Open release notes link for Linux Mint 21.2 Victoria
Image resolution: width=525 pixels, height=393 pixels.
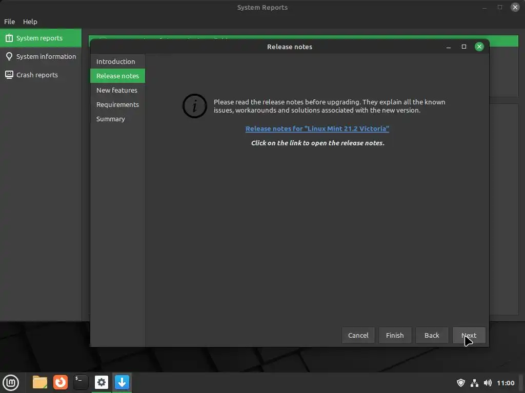coord(317,128)
